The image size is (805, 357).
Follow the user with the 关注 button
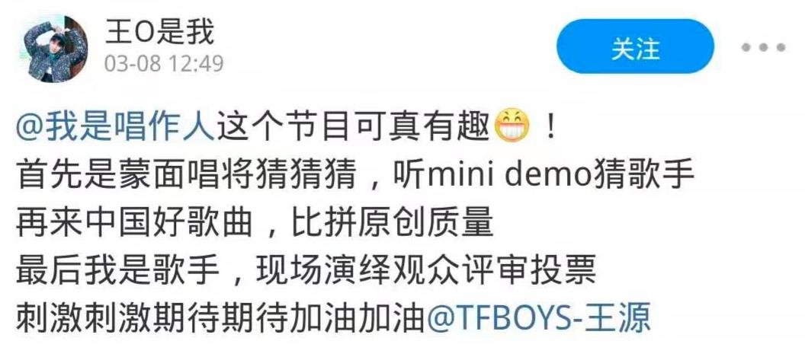click(635, 48)
